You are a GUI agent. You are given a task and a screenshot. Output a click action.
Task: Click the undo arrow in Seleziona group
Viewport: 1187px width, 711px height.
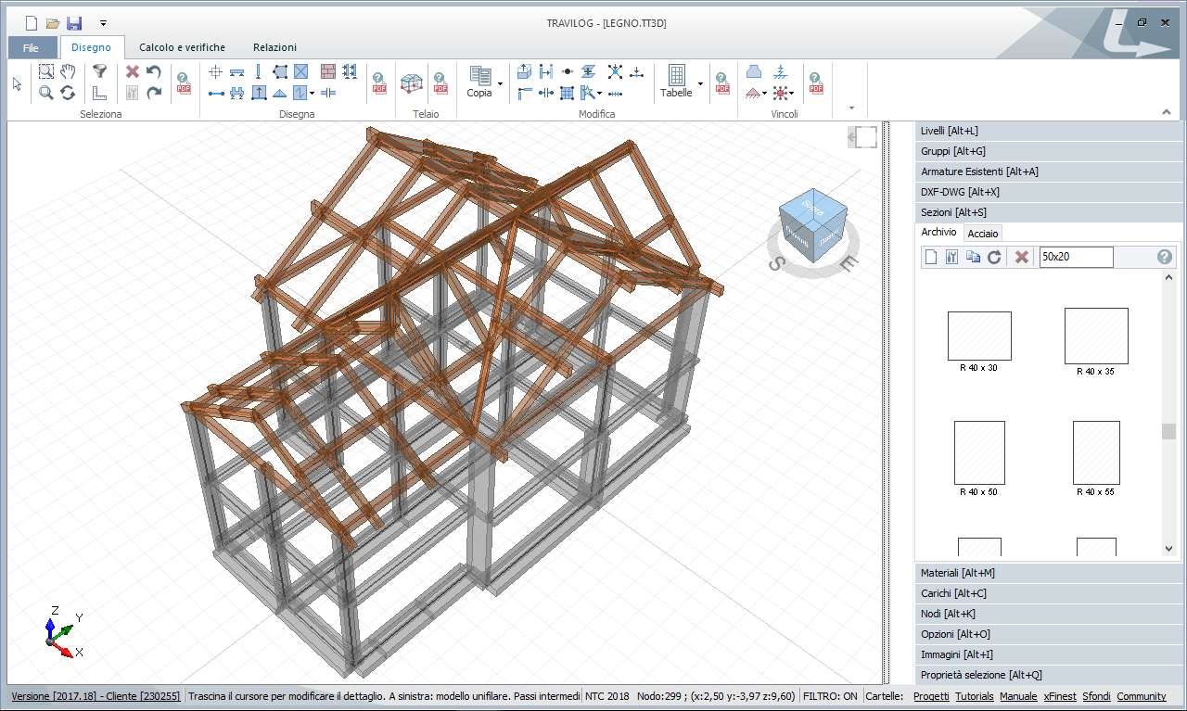click(x=154, y=71)
